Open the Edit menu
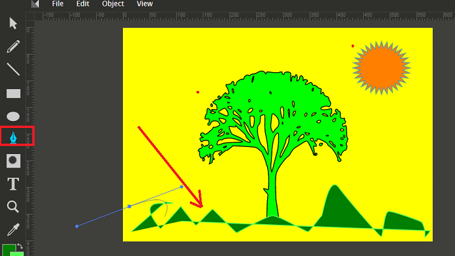The image size is (455, 256). pyautogui.click(x=83, y=4)
